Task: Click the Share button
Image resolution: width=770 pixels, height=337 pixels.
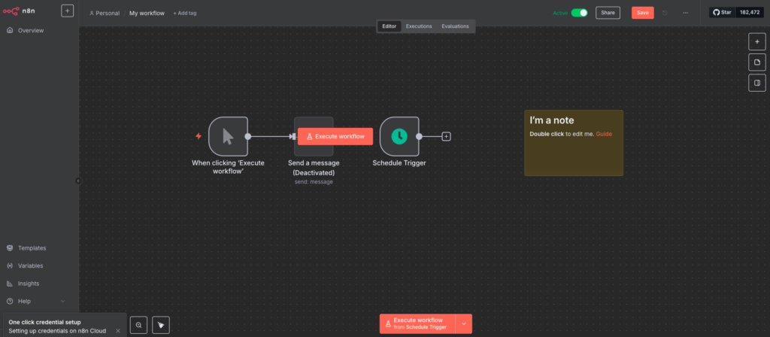Action: pos(608,13)
